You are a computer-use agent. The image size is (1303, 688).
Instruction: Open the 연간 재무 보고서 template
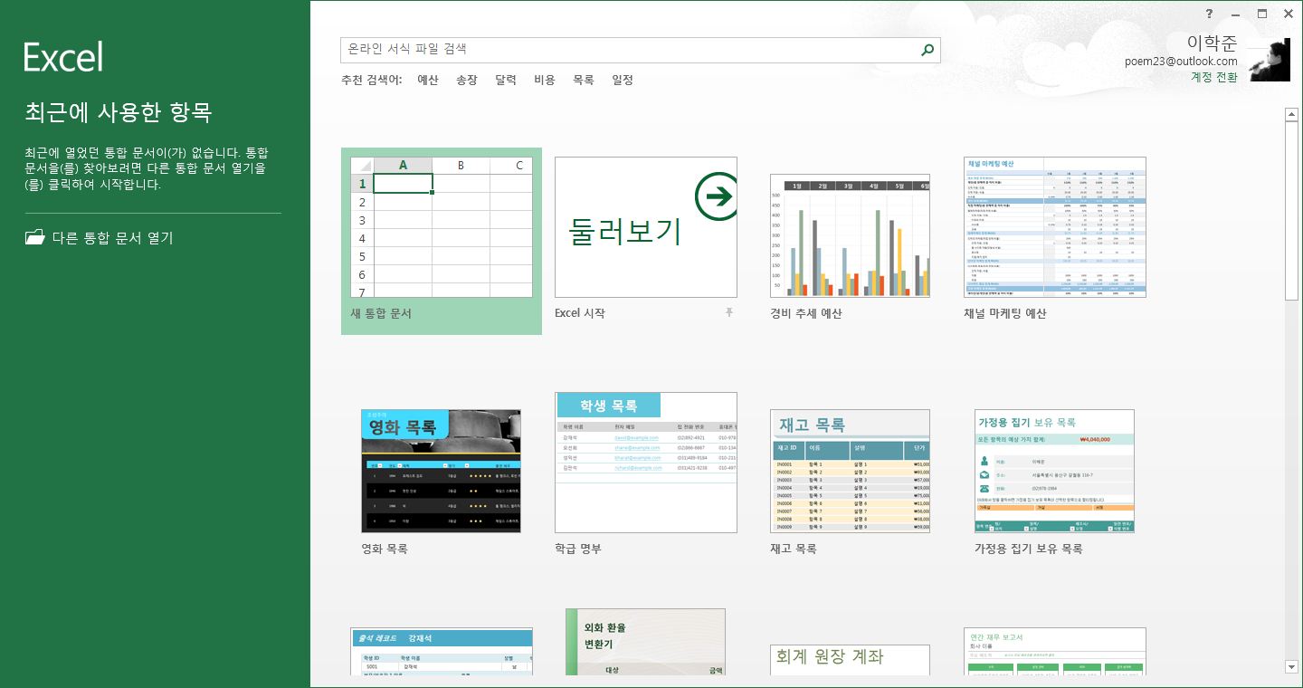point(1055,652)
